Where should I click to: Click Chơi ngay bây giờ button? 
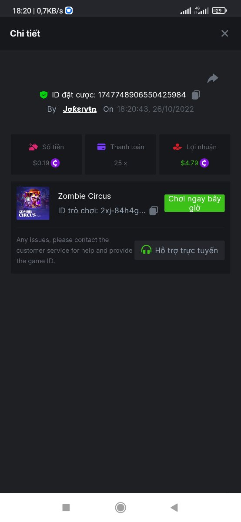194,203
